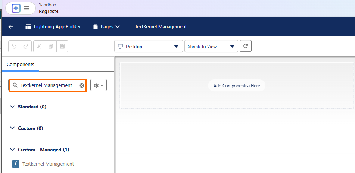Open the Shrink To View dropdown
355x173 pixels.
tap(211, 46)
